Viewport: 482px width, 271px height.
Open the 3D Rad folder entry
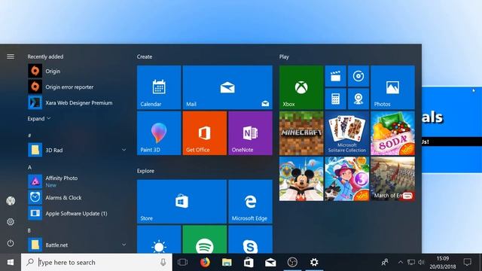click(77, 150)
